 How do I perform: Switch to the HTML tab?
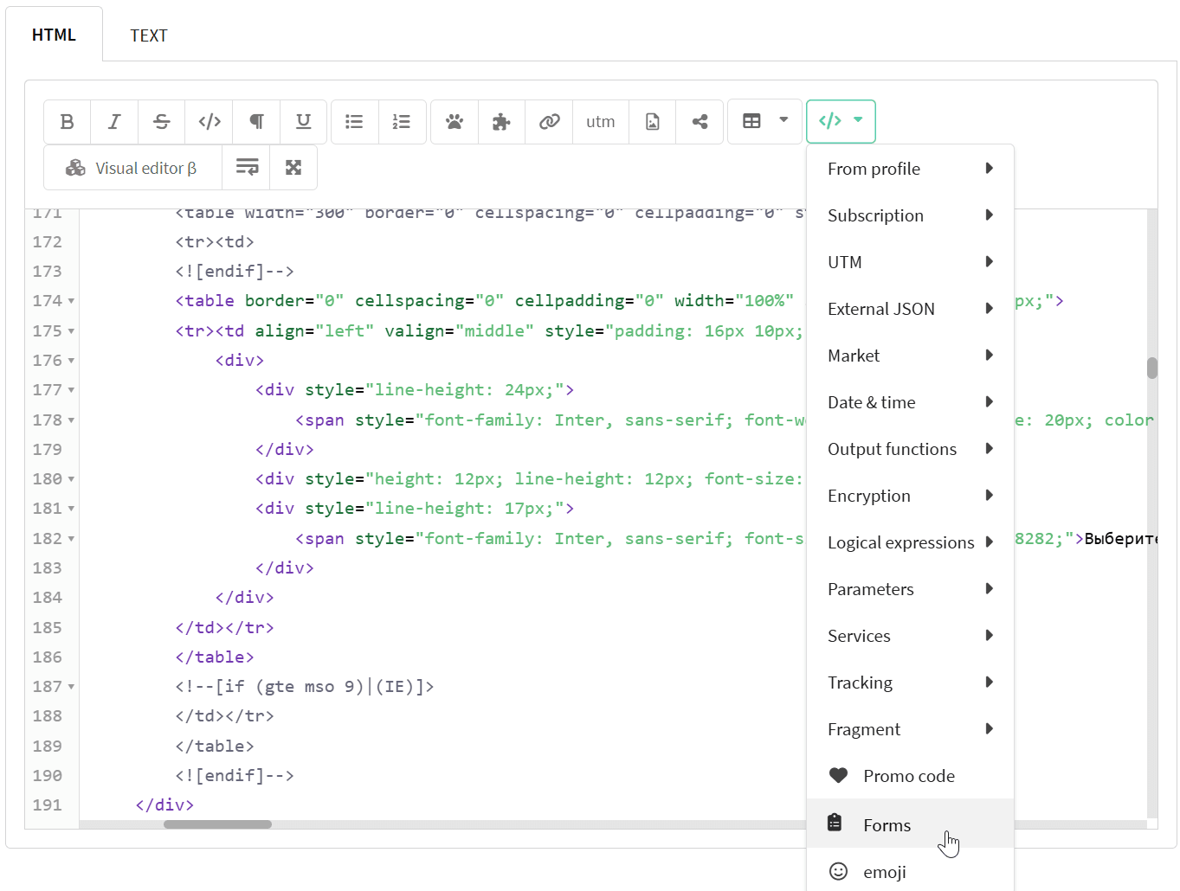(54, 35)
